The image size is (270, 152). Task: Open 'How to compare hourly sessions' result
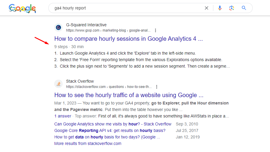click(128, 39)
